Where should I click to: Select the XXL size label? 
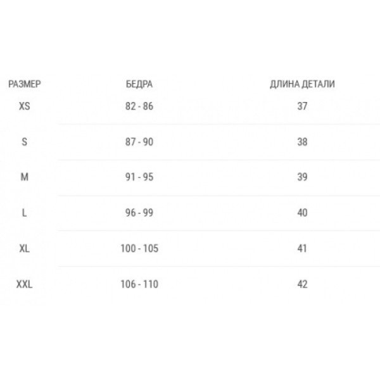[x=25, y=284]
